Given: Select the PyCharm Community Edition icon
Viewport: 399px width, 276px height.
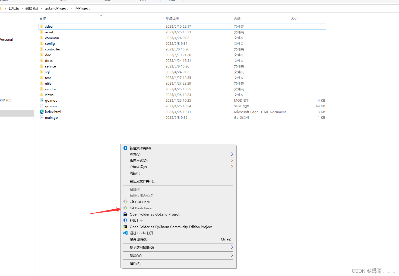Looking at the screenshot, I should click(125, 227).
